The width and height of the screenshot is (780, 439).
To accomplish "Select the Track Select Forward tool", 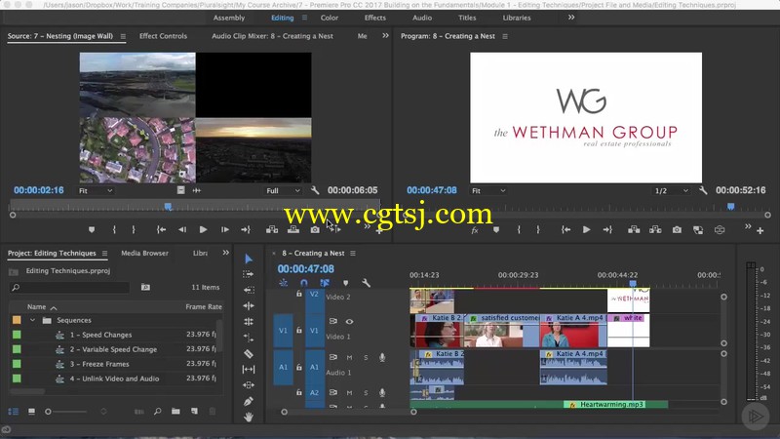I will pyautogui.click(x=249, y=274).
